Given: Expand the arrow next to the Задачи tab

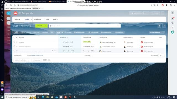Looking at the screenshot, I should (31, 20).
